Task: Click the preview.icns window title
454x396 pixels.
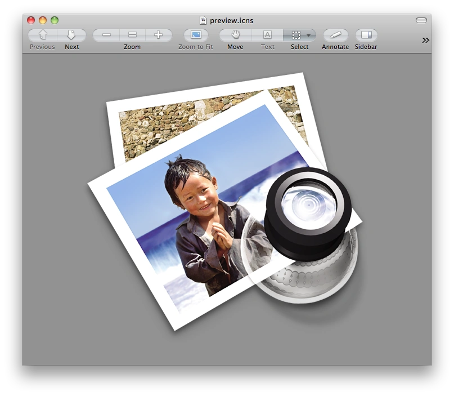Action: pos(231,21)
